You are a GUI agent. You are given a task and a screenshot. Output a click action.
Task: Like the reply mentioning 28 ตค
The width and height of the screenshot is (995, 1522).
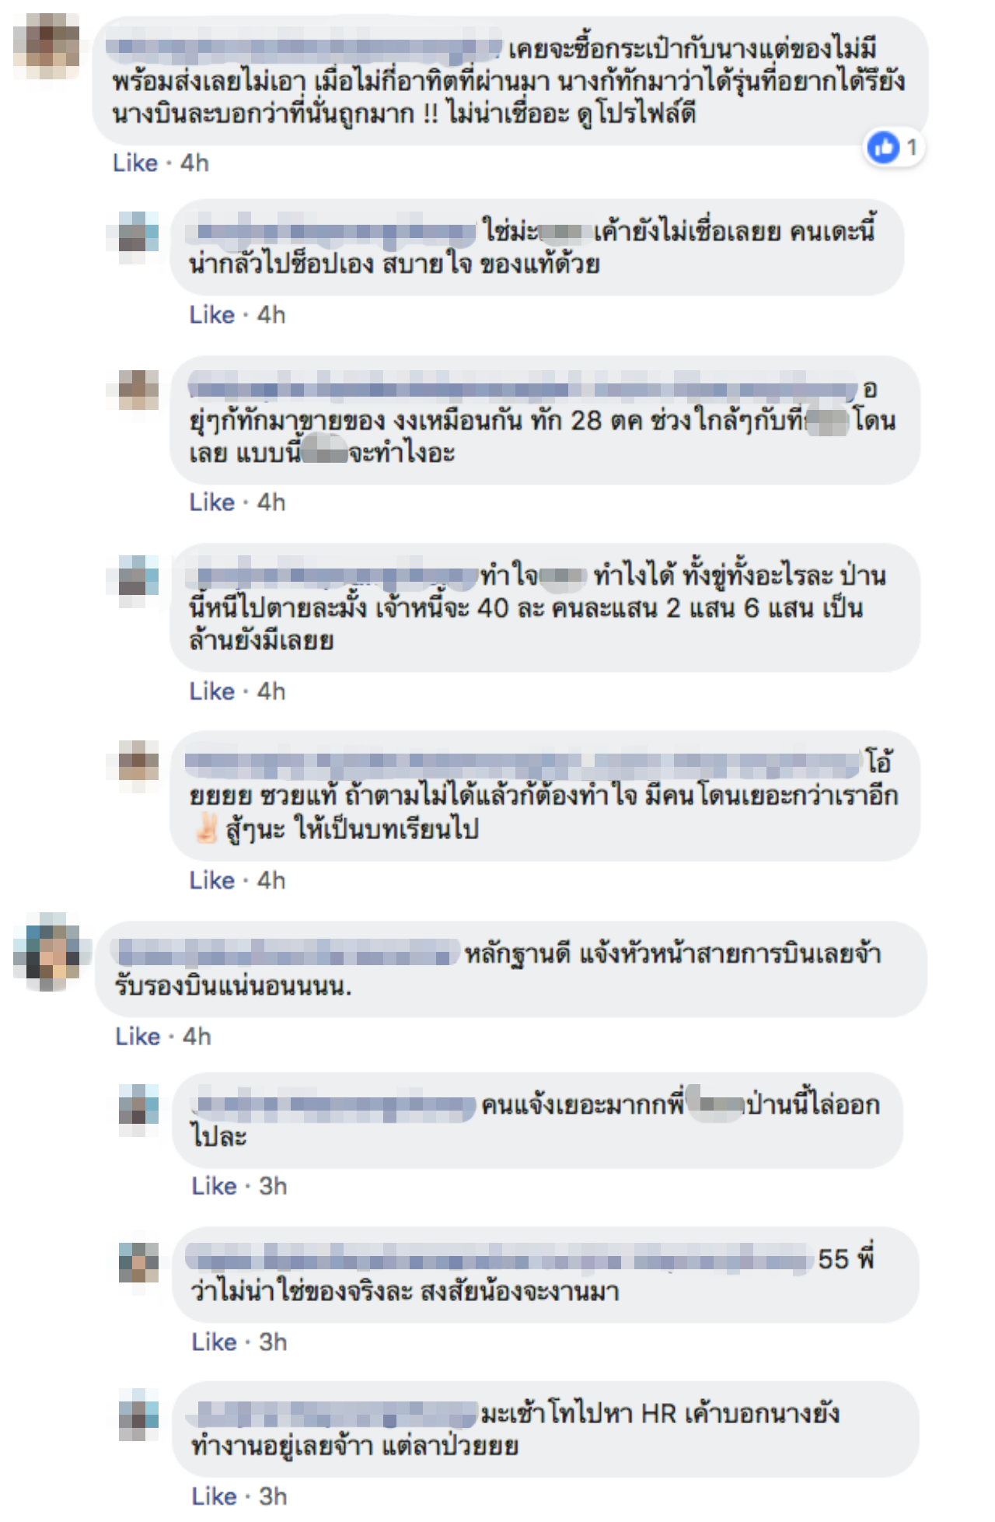pyautogui.click(x=212, y=502)
